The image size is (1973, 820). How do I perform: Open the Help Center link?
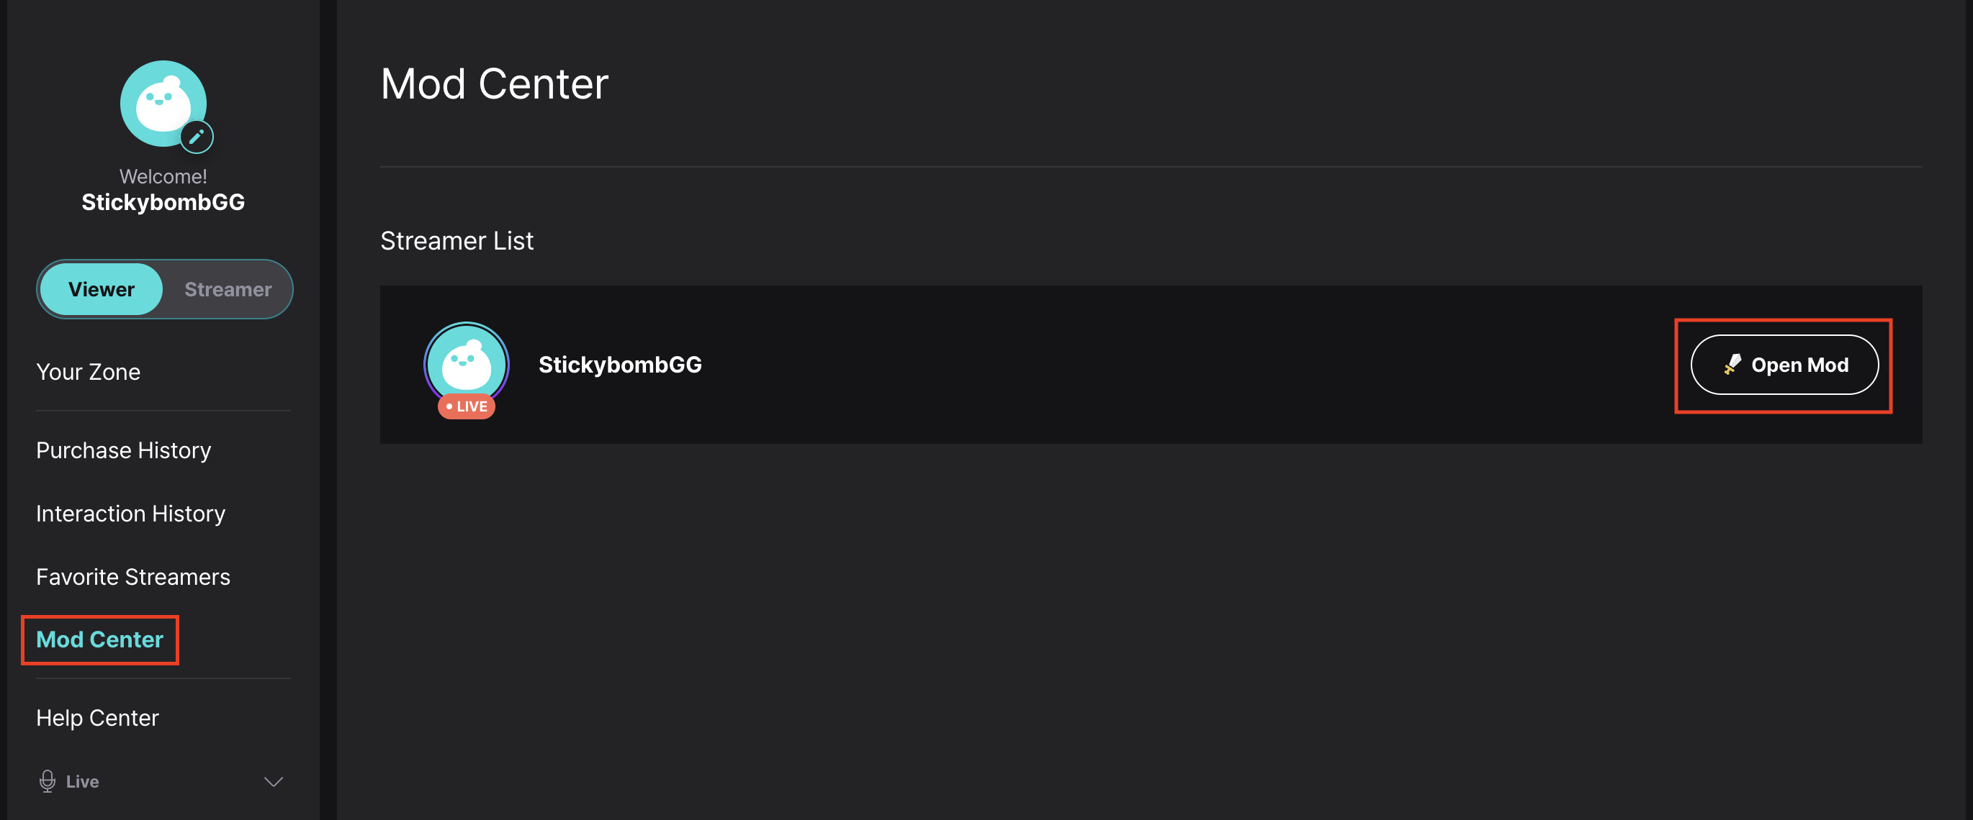97,719
